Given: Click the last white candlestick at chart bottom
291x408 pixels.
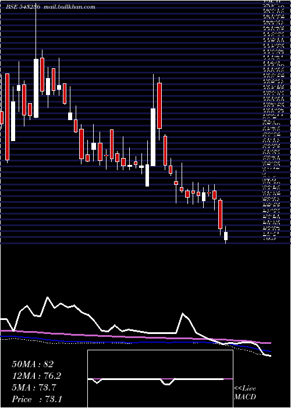Looking at the screenshot, I should (226, 236).
